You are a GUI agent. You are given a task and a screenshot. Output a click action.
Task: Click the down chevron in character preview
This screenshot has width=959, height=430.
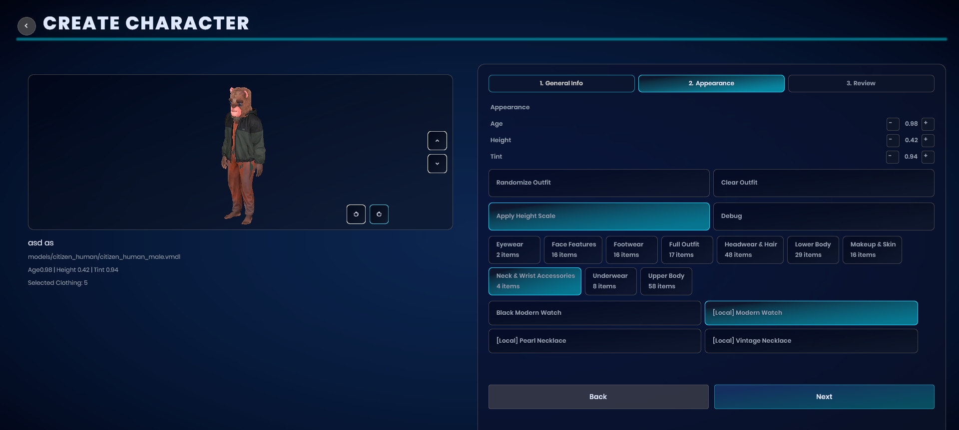pyautogui.click(x=437, y=164)
